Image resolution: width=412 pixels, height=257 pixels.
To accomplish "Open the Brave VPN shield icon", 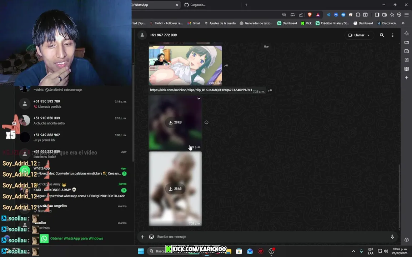I will pos(399,15).
